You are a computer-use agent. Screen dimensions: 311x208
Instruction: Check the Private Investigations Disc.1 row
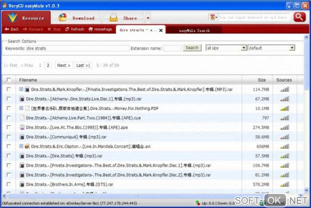coord(9,165)
